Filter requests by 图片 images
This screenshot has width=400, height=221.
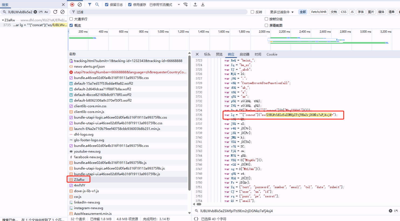pos(371,12)
